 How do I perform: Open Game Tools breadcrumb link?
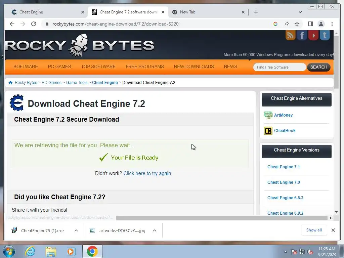coord(77,83)
